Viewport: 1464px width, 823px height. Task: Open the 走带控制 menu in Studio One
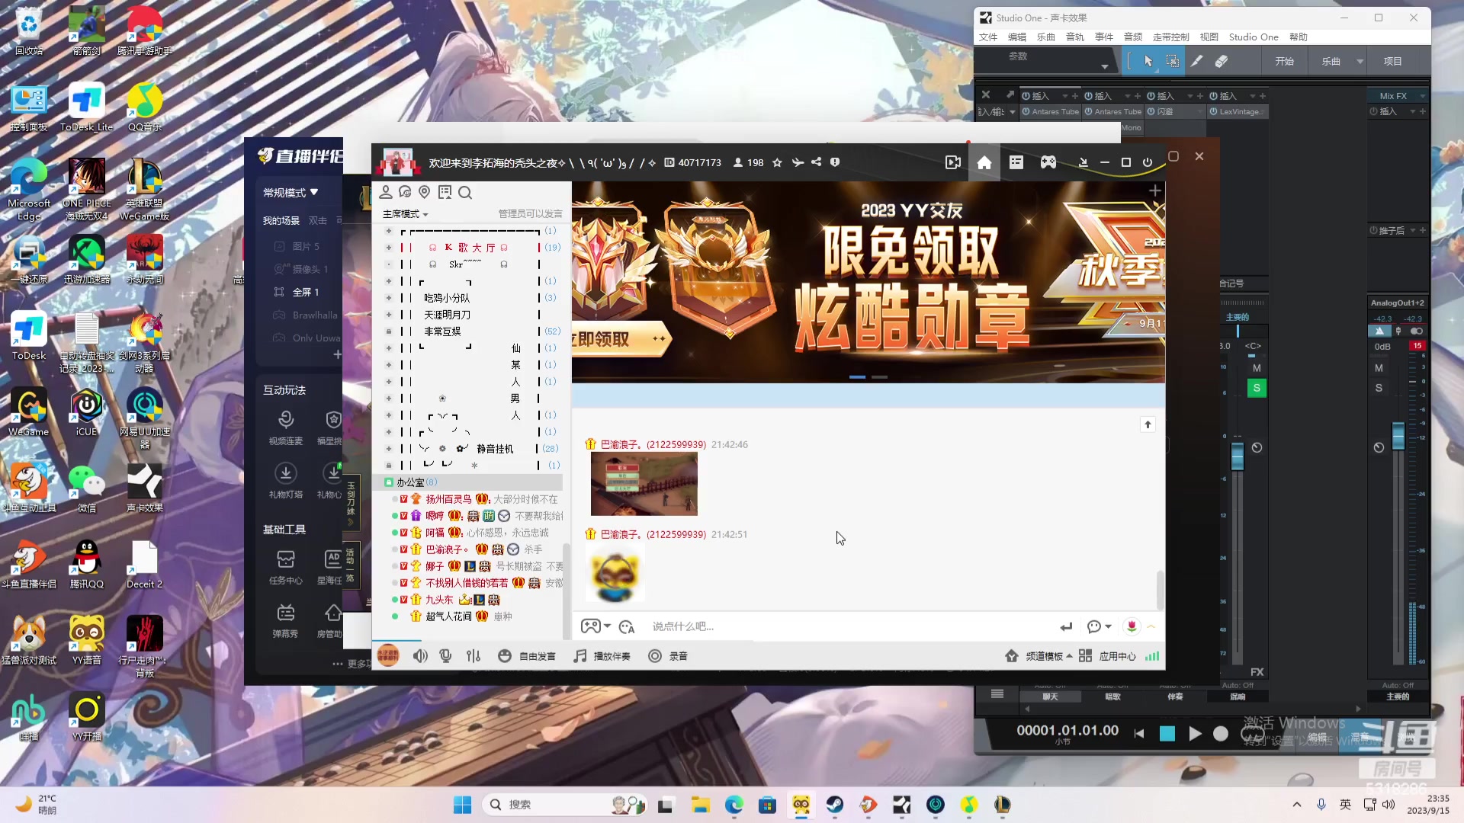click(x=1171, y=37)
